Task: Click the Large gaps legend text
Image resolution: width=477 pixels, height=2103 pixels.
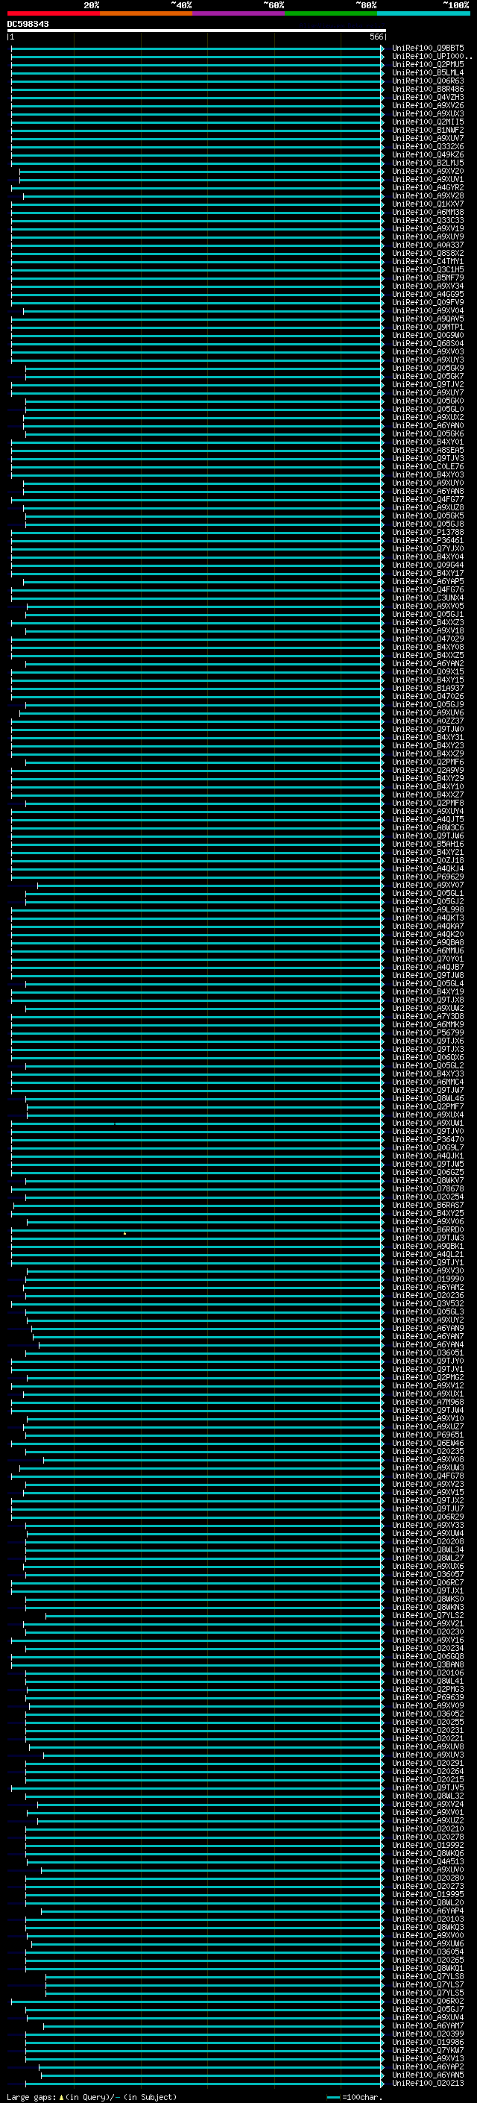Action: pos(92,2097)
